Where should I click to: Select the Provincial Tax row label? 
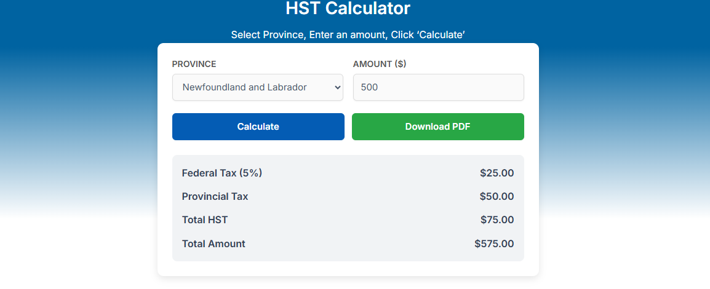tap(215, 197)
